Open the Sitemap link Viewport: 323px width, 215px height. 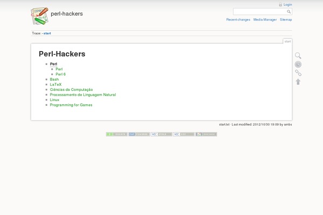point(286,19)
